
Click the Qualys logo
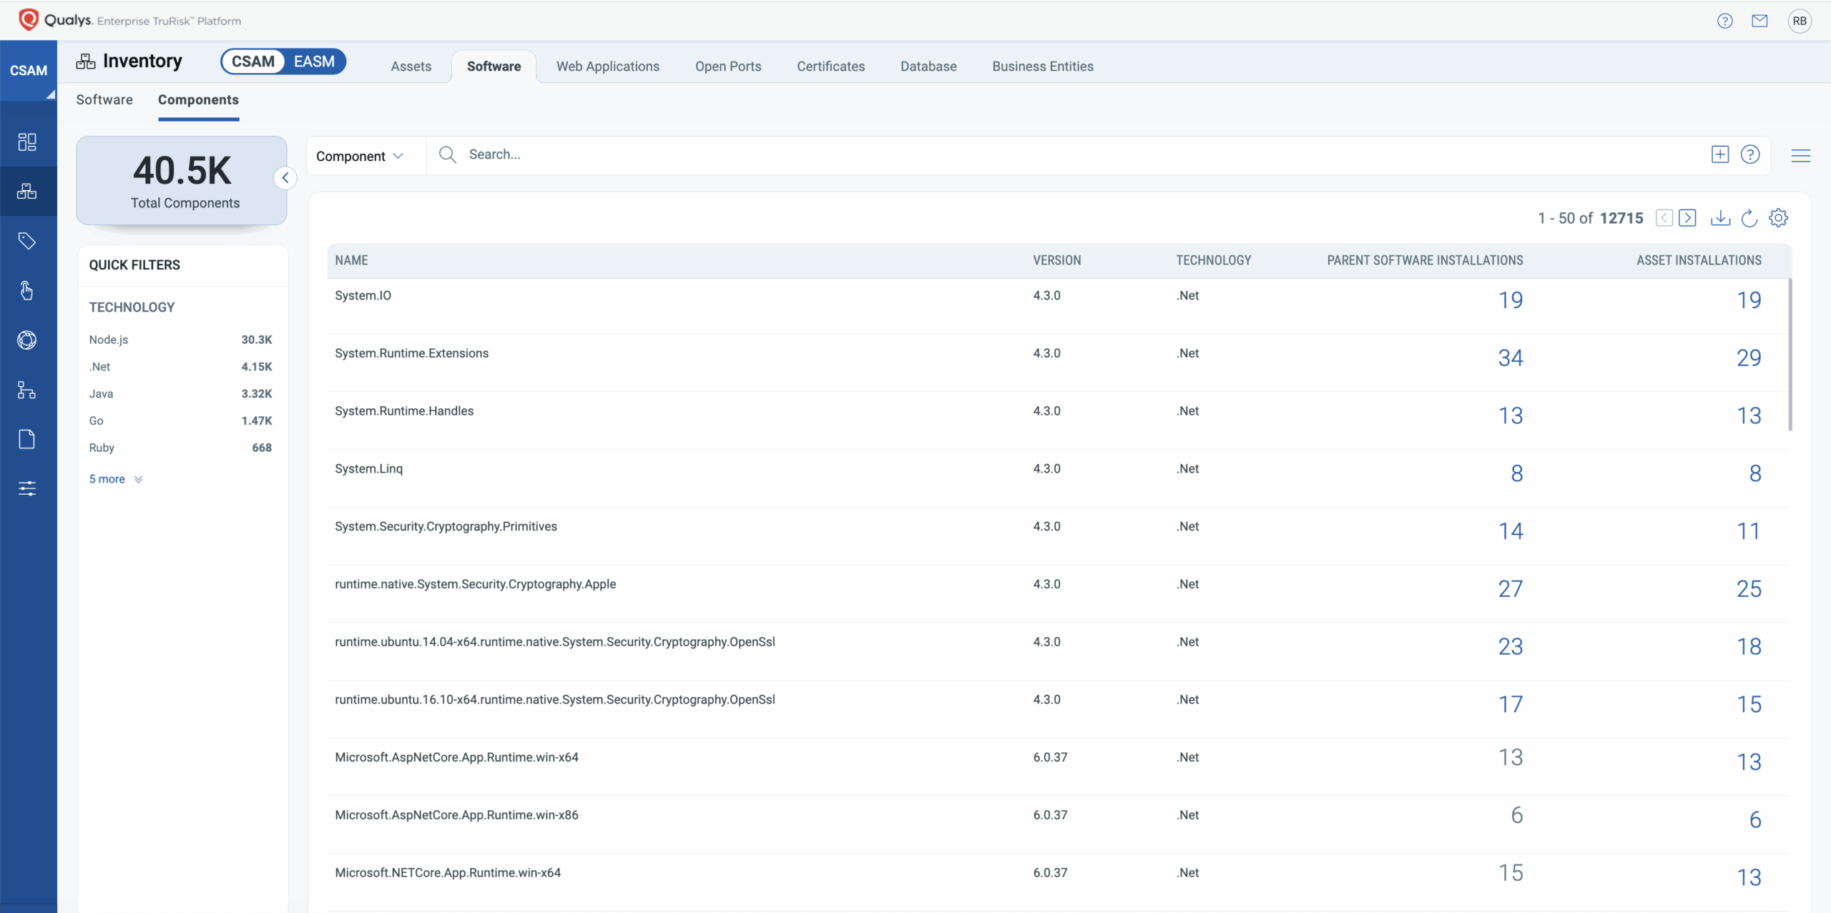pyautogui.click(x=29, y=19)
